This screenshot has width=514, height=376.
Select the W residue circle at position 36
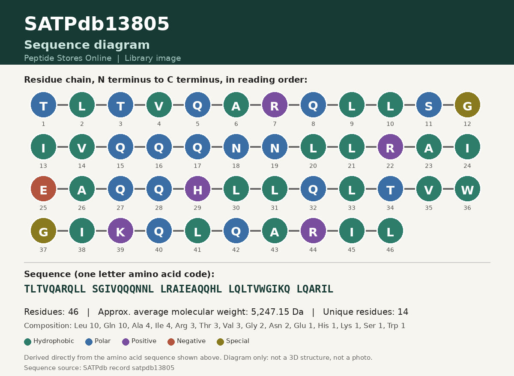(467, 189)
